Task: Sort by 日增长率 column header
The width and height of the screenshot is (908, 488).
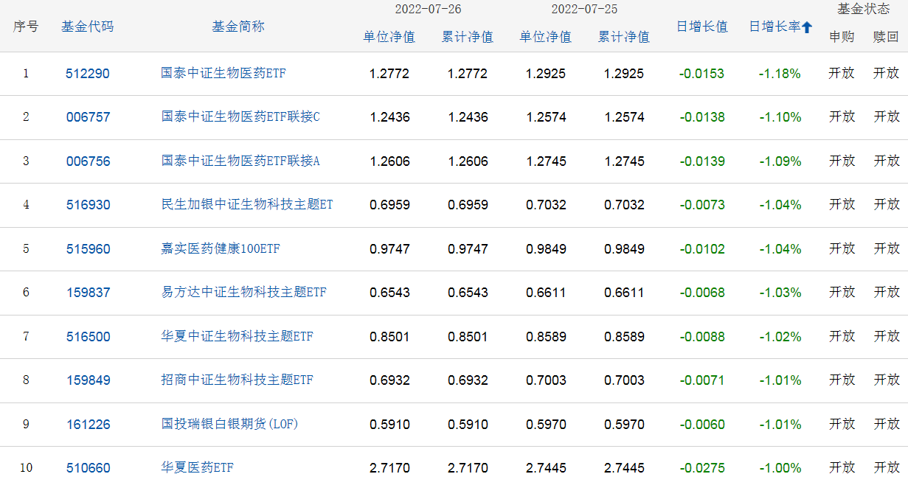Action: click(x=774, y=27)
